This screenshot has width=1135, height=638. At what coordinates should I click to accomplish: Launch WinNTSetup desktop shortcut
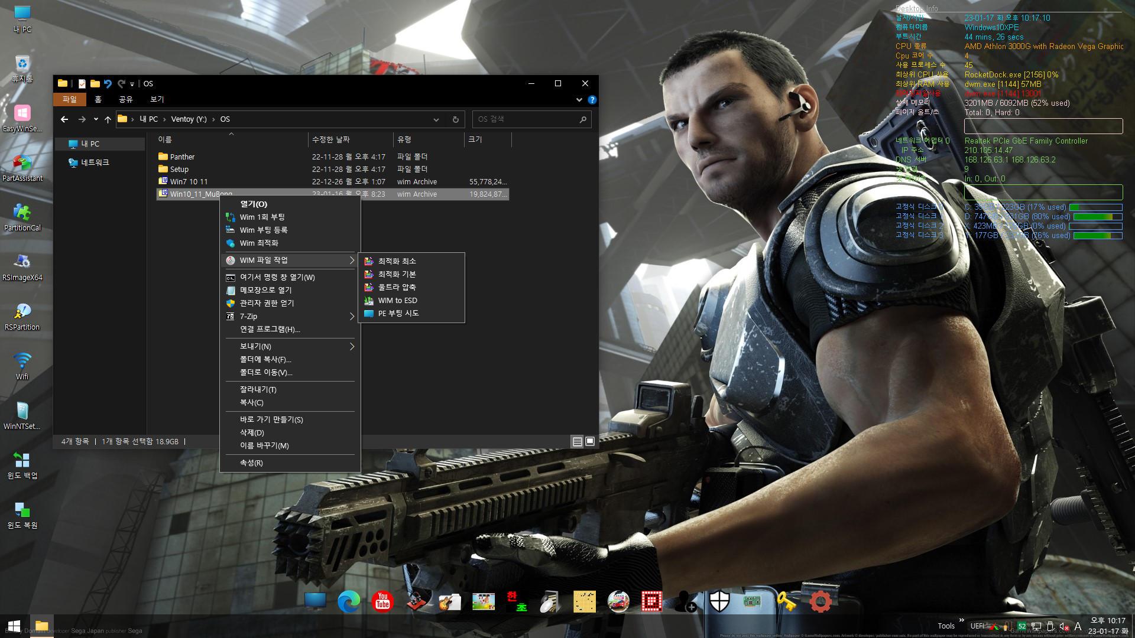22,415
